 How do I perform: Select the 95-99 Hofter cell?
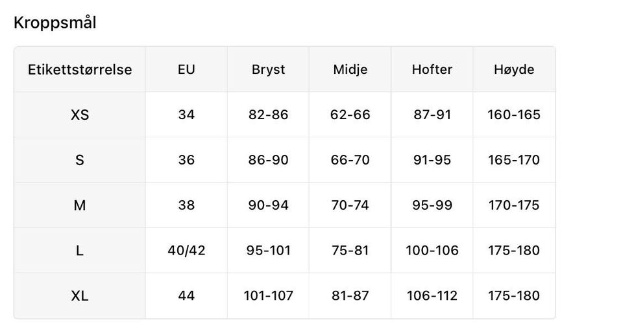tap(432, 205)
